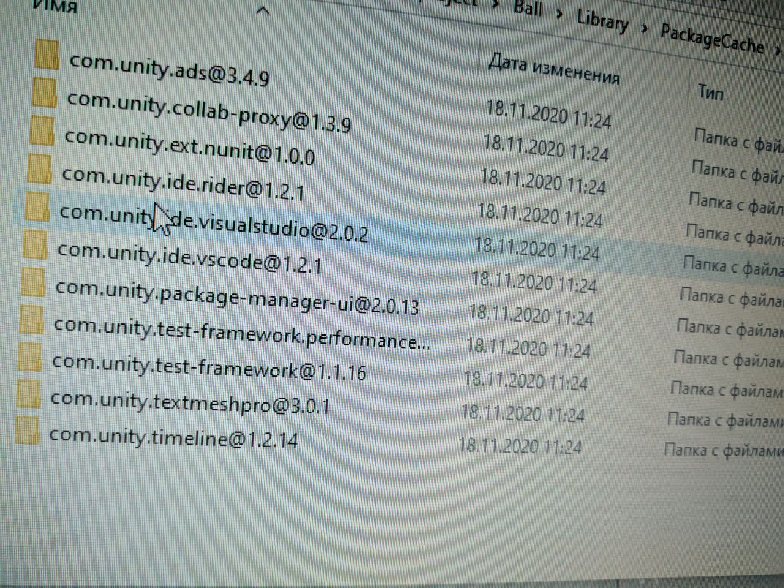Image resolution: width=784 pixels, height=588 pixels.
Task: Click the date cell of com.unity.timeline@1.2.14
Action: pyautogui.click(x=519, y=445)
